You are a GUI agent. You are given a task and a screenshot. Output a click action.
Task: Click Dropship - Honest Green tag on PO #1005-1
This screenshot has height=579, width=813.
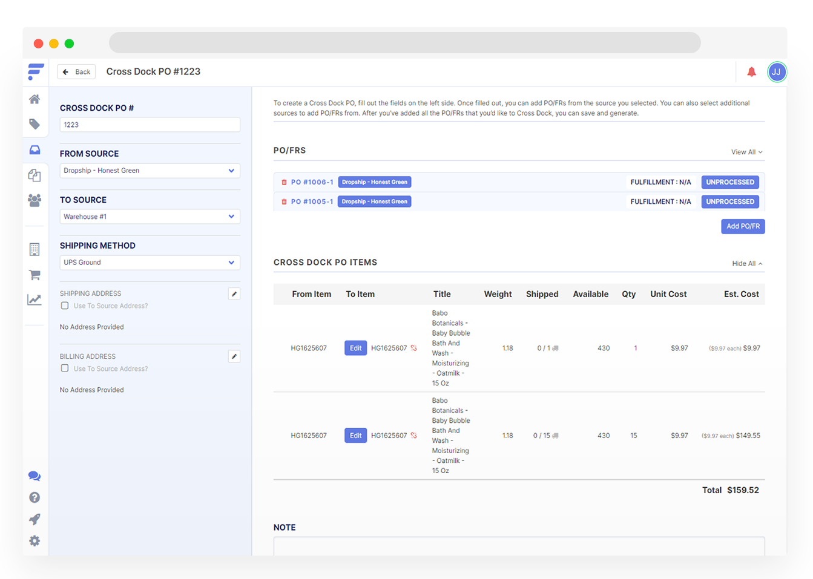[x=374, y=201]
